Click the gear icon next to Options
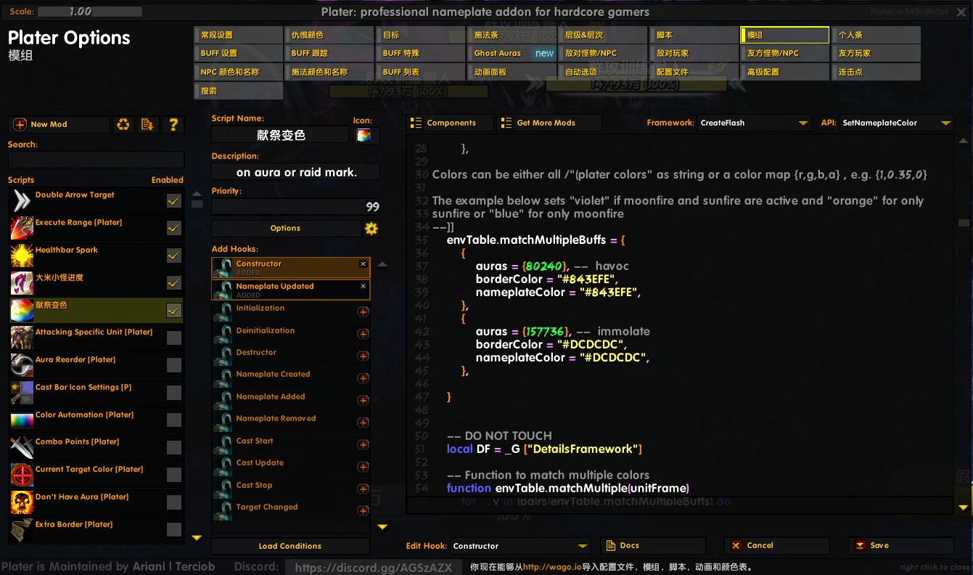Image resolution: width=973 pixels, height=575 pixels. pos(371,229)
